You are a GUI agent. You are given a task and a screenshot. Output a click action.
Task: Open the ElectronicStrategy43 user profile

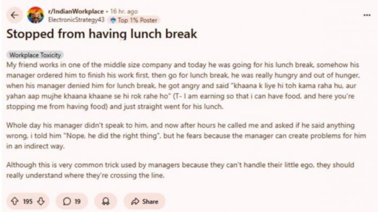(77, 20)
